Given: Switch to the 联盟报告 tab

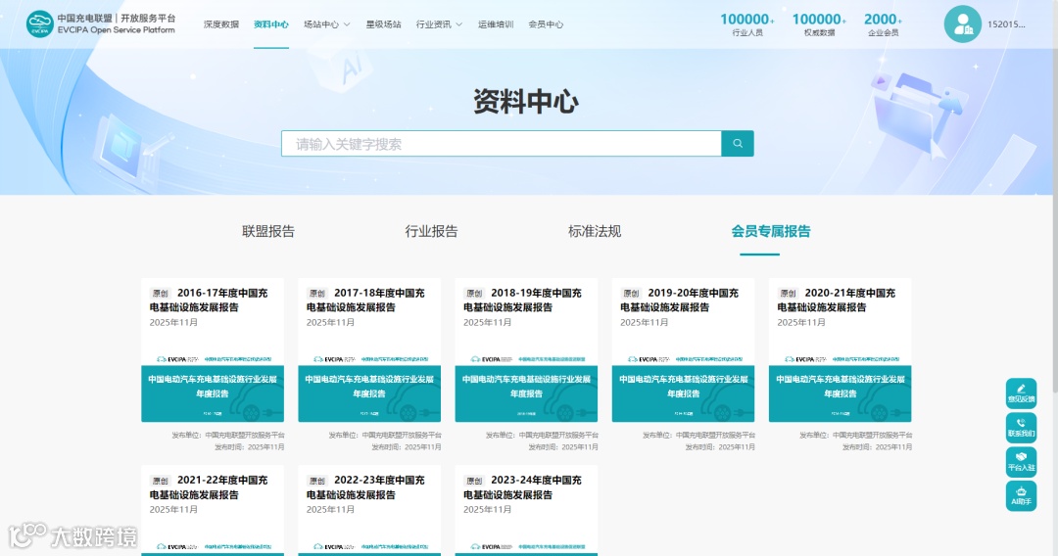Looking at the screenshot, I should (268, 231).
